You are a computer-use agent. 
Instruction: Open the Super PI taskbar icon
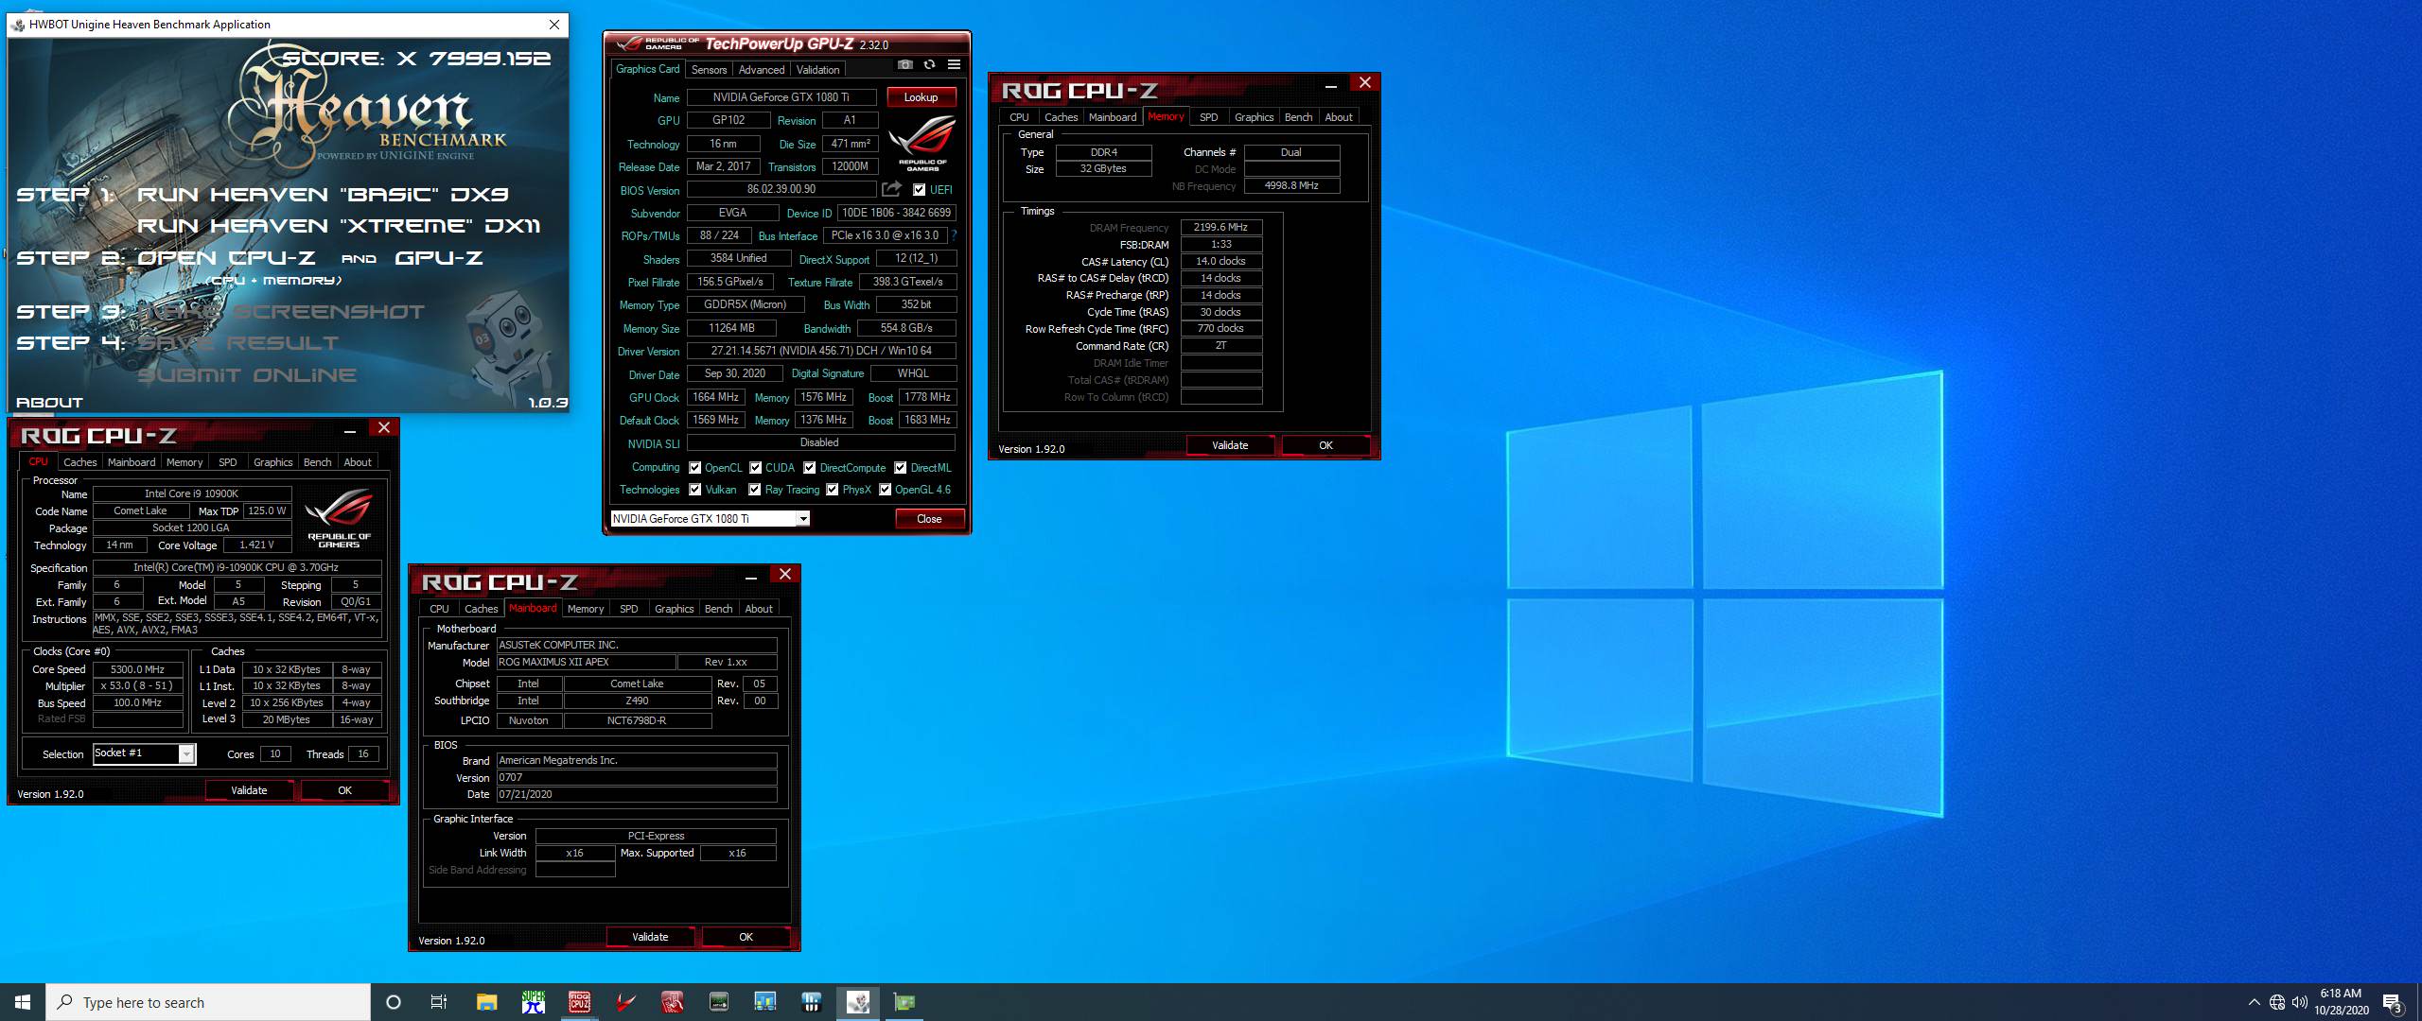coord(533,1002)
